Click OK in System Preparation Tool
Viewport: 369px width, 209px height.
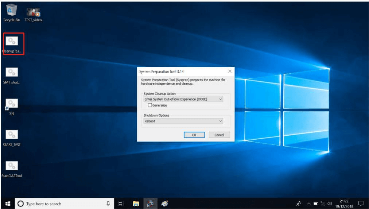coord(194,135)
